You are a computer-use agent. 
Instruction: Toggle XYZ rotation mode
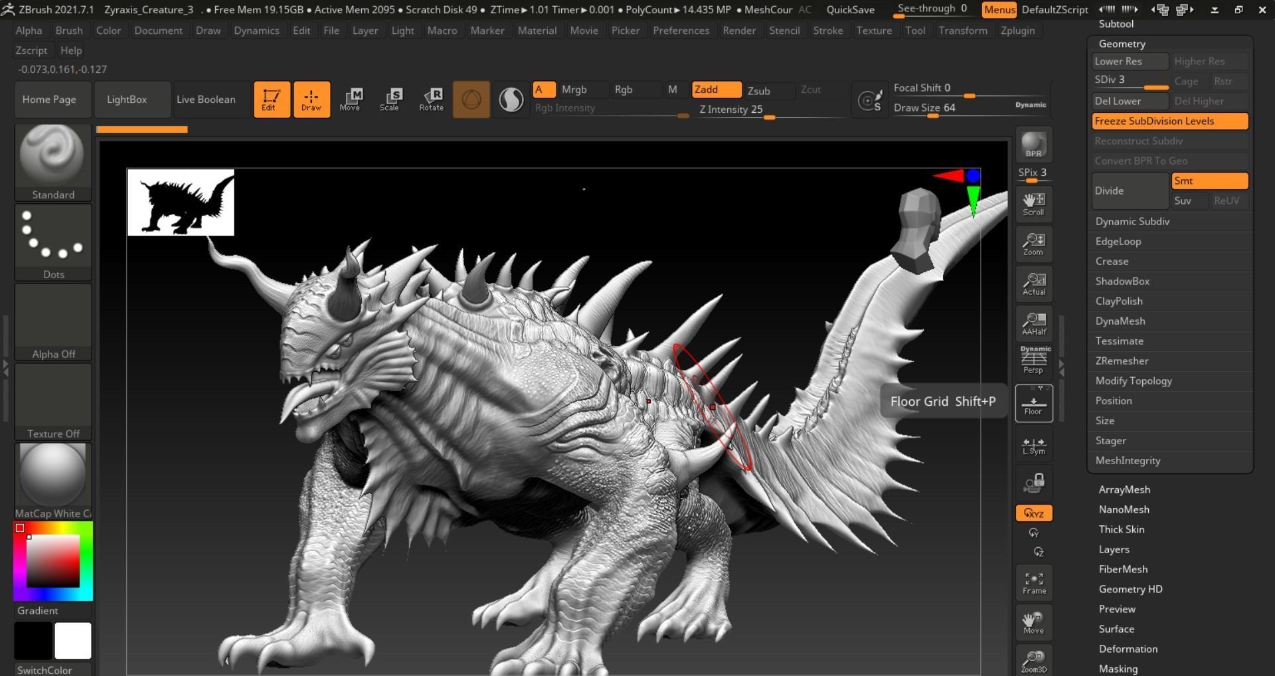point(1034,513)
